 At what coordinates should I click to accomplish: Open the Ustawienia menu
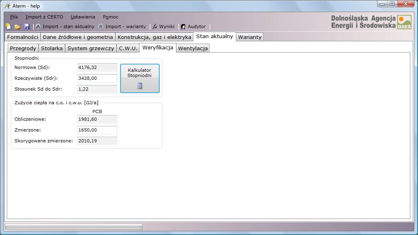coord(83,17)
